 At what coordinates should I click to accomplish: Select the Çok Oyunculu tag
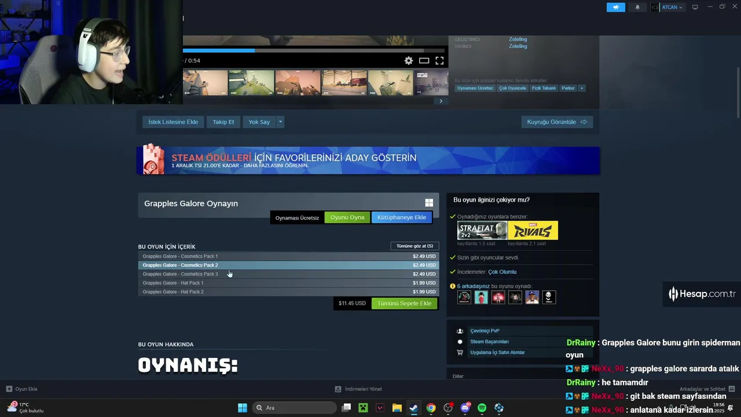513,88
